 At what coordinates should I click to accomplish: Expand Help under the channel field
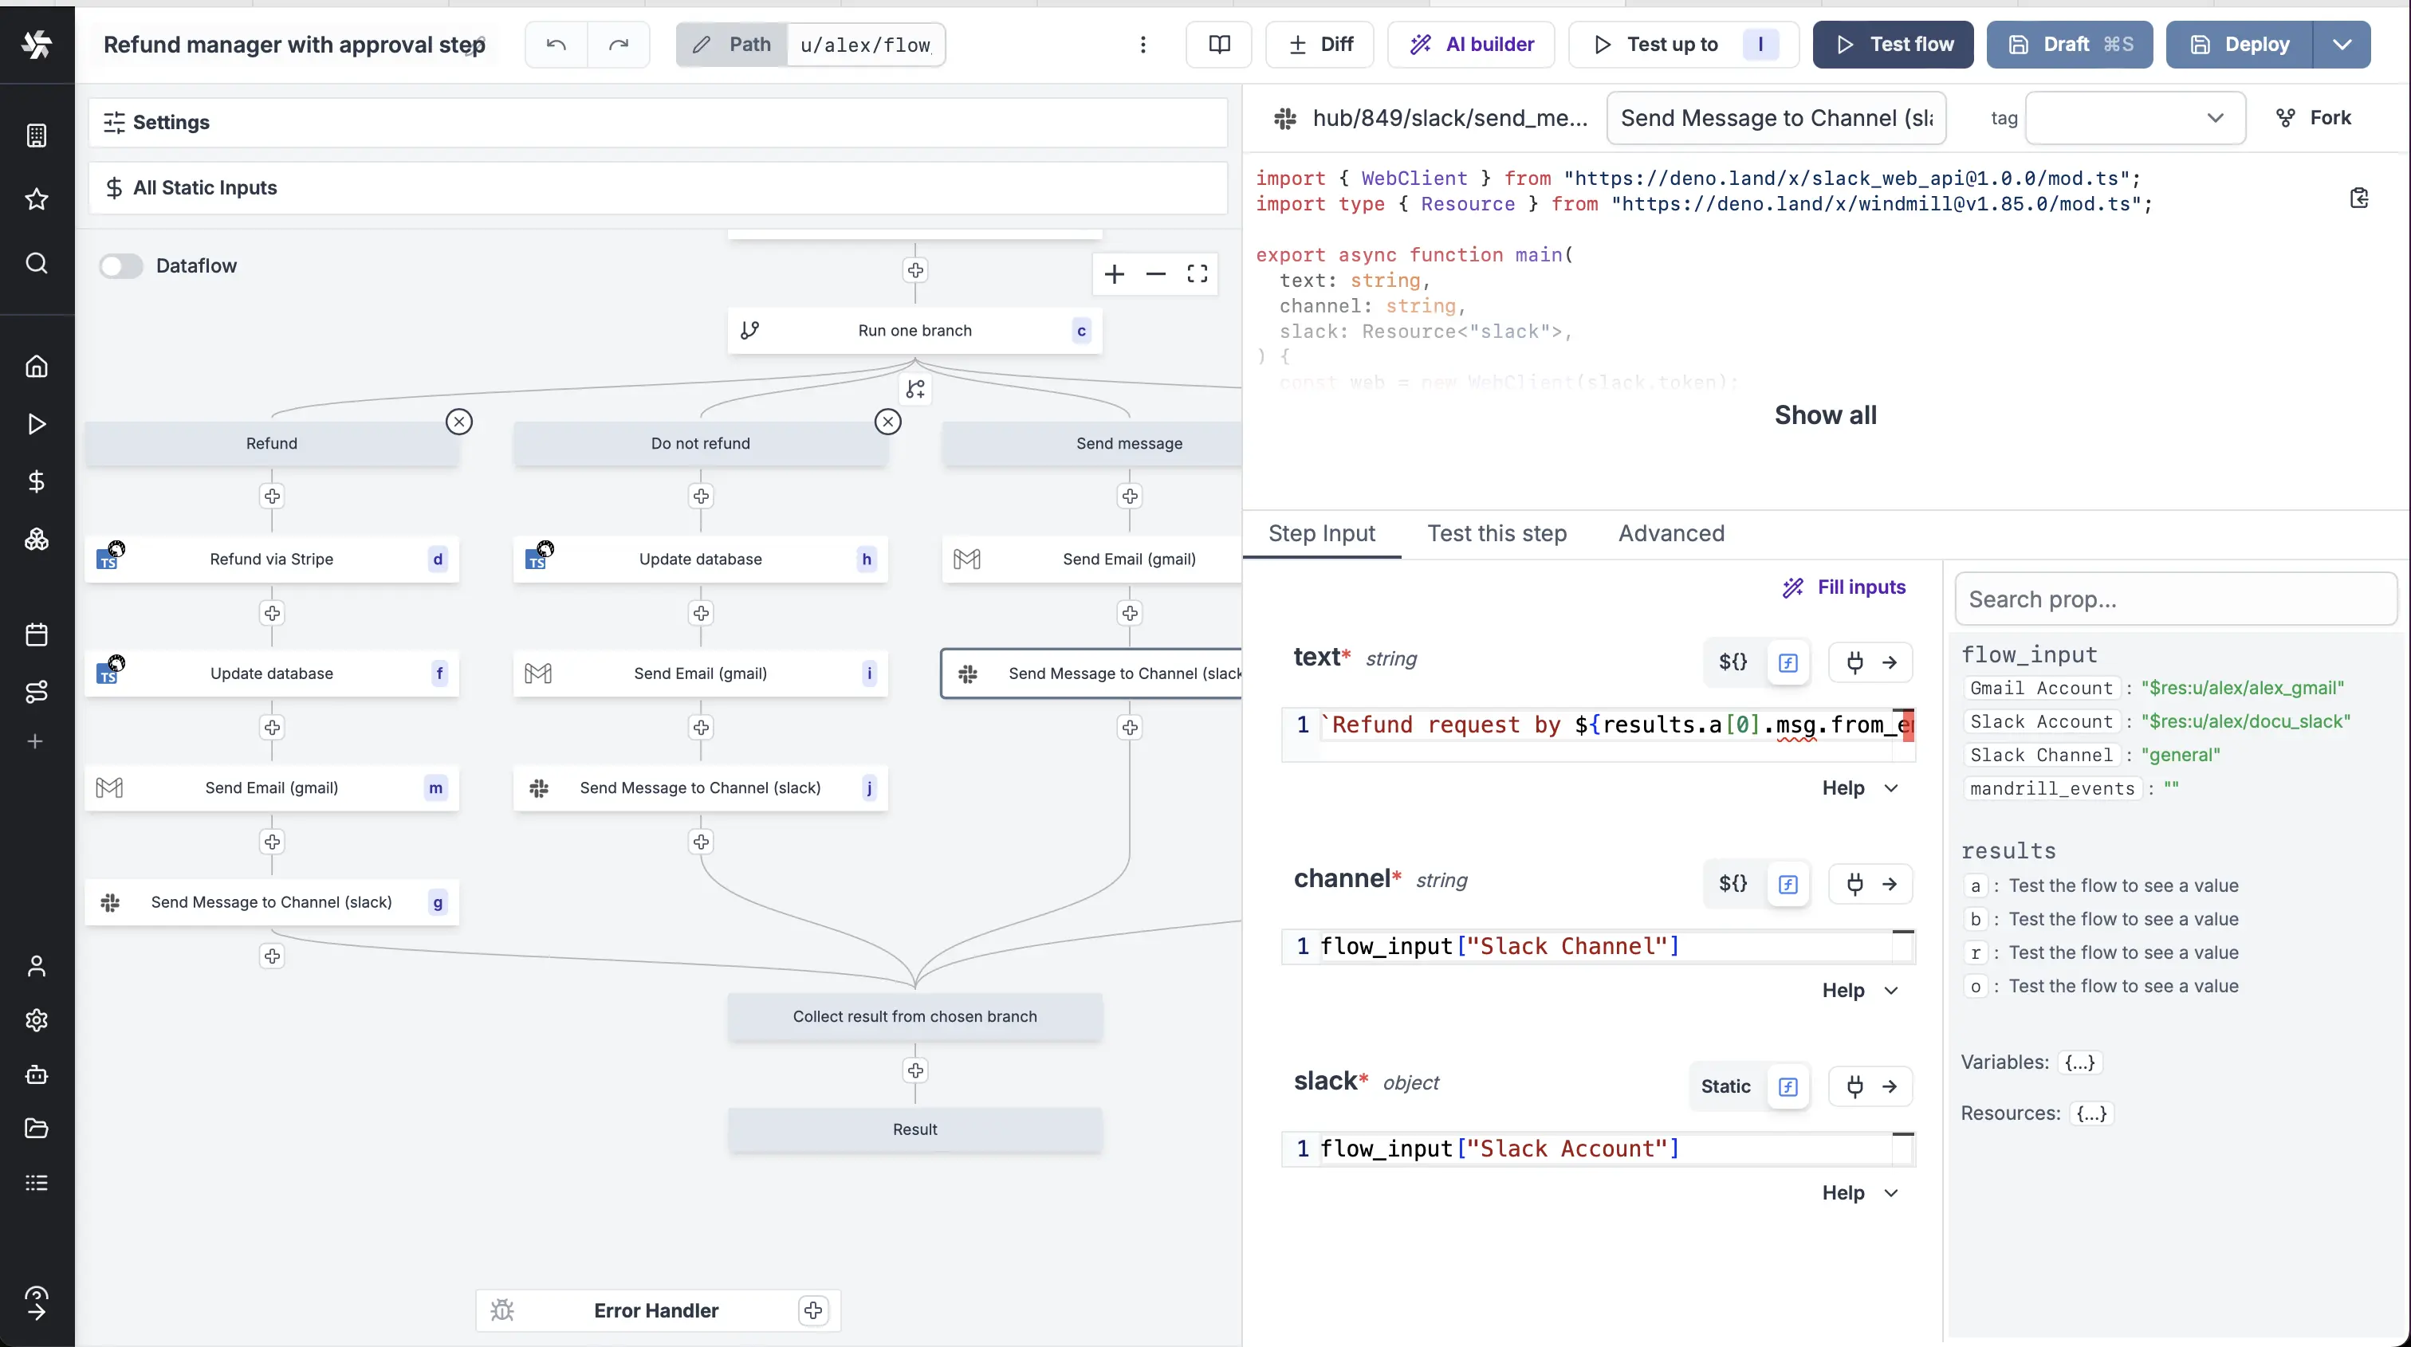(x=1858, y=990)
